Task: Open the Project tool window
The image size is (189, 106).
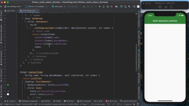Action: point(1,15)
